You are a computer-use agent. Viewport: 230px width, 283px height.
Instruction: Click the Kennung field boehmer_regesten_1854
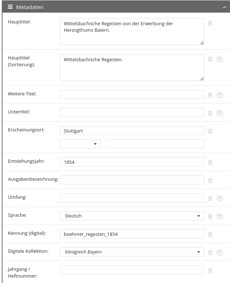(132, 234)
